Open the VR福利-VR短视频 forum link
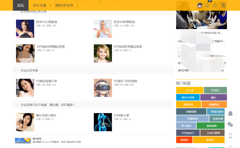240x148 pixels. 125,81
